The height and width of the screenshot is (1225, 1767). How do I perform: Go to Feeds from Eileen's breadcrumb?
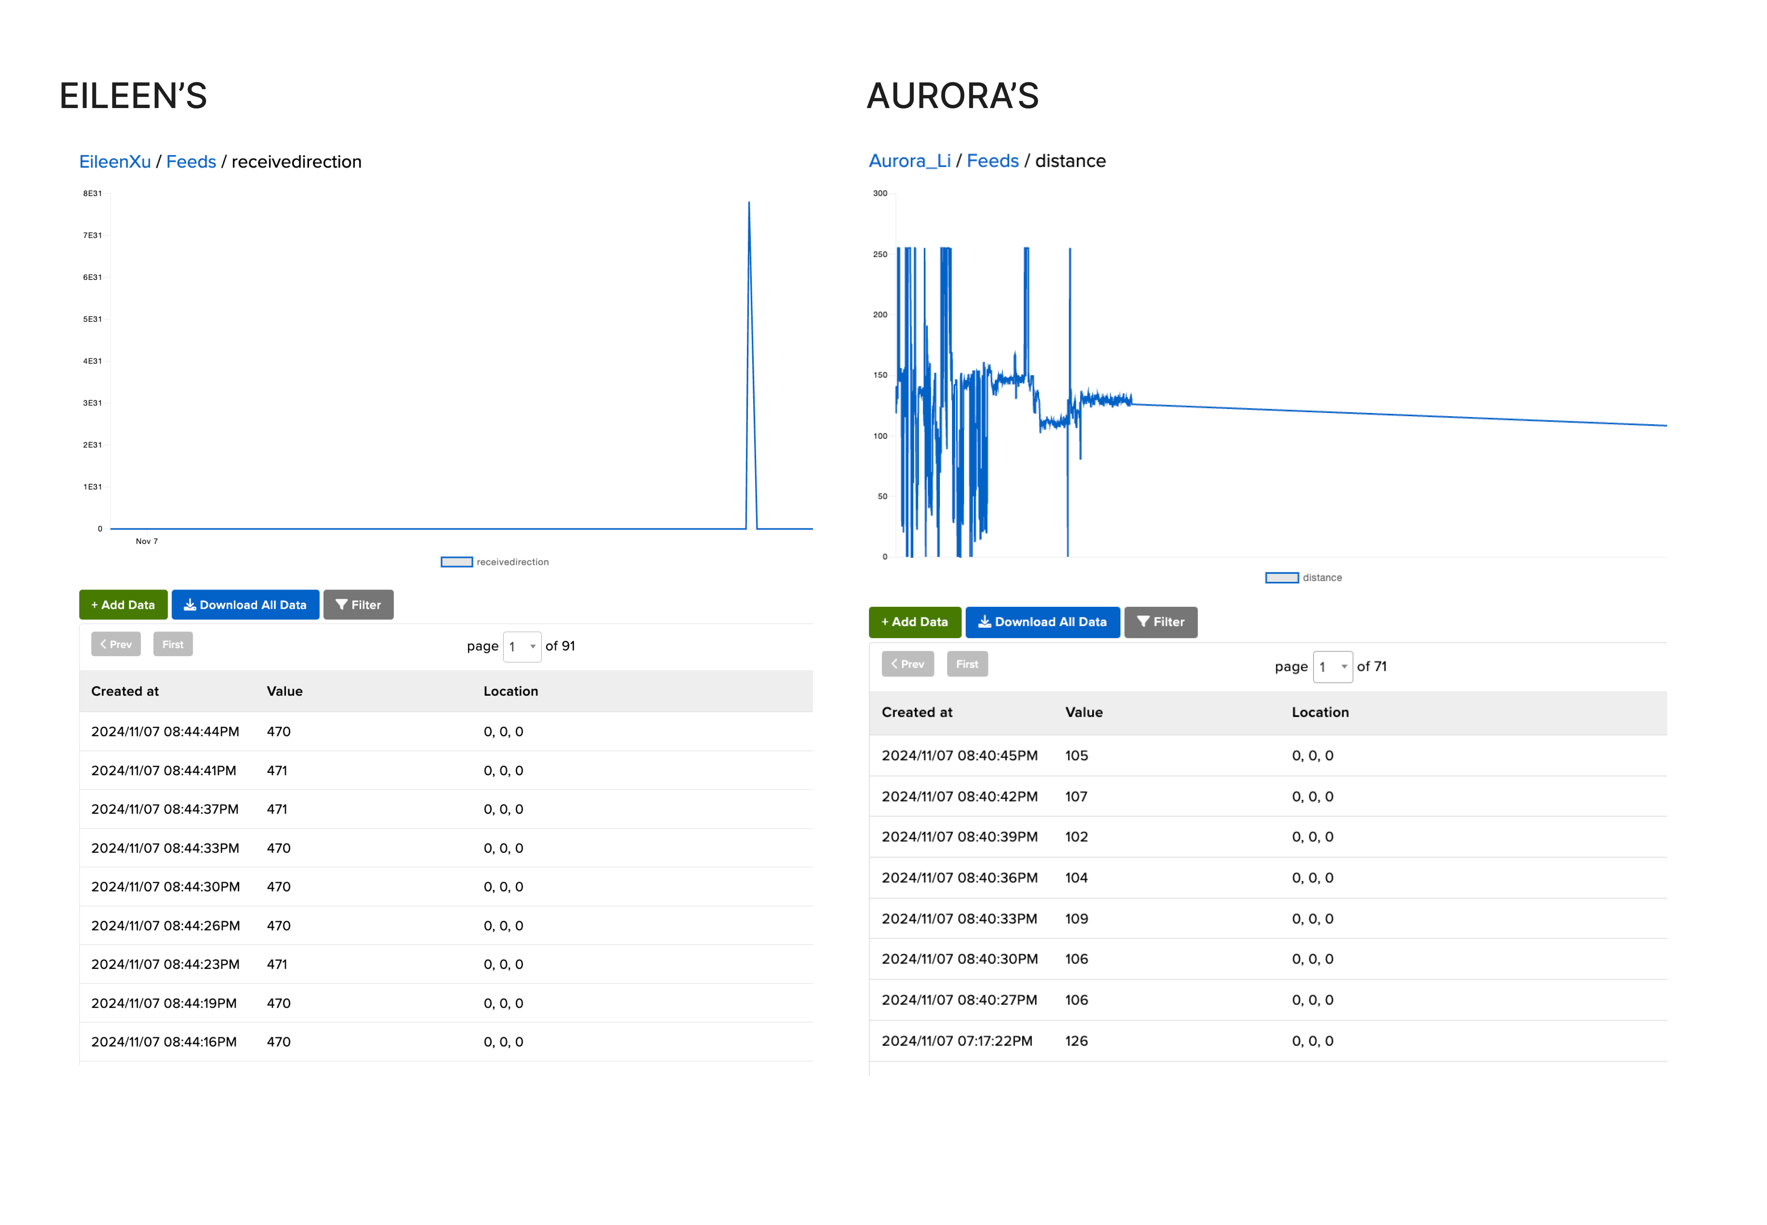tap(191, 162)
